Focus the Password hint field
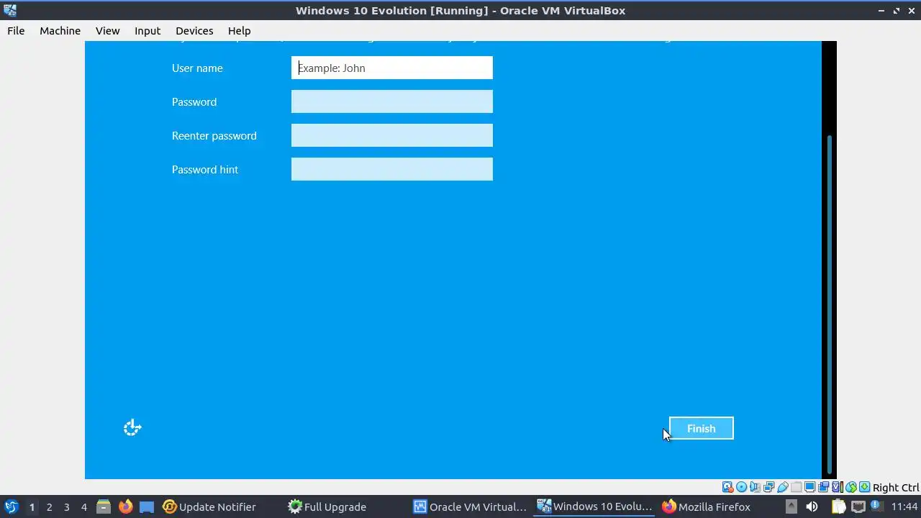Image resolution: width=921 pixels, height=518 pixels. click(x=392, y=169)
